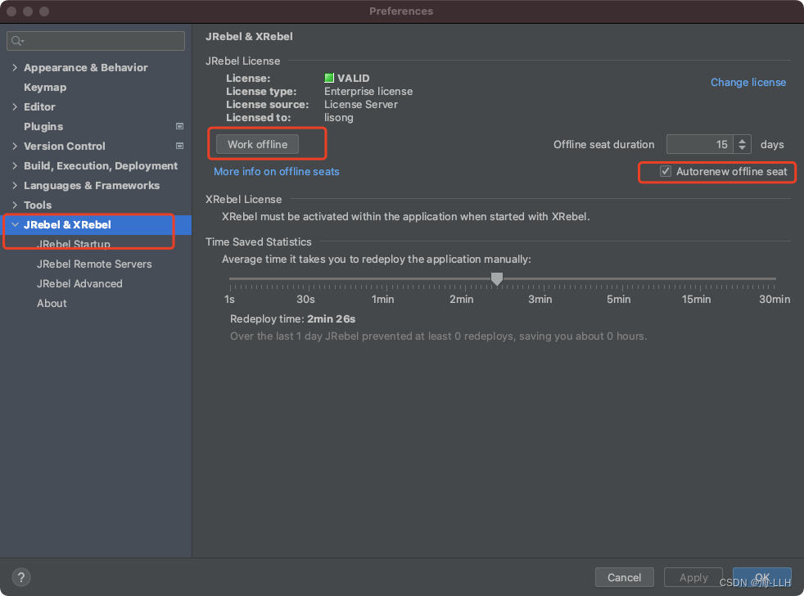
Task: Click the licensed-to name lisong
Action: pyautogui.click(x=338, y=117)
